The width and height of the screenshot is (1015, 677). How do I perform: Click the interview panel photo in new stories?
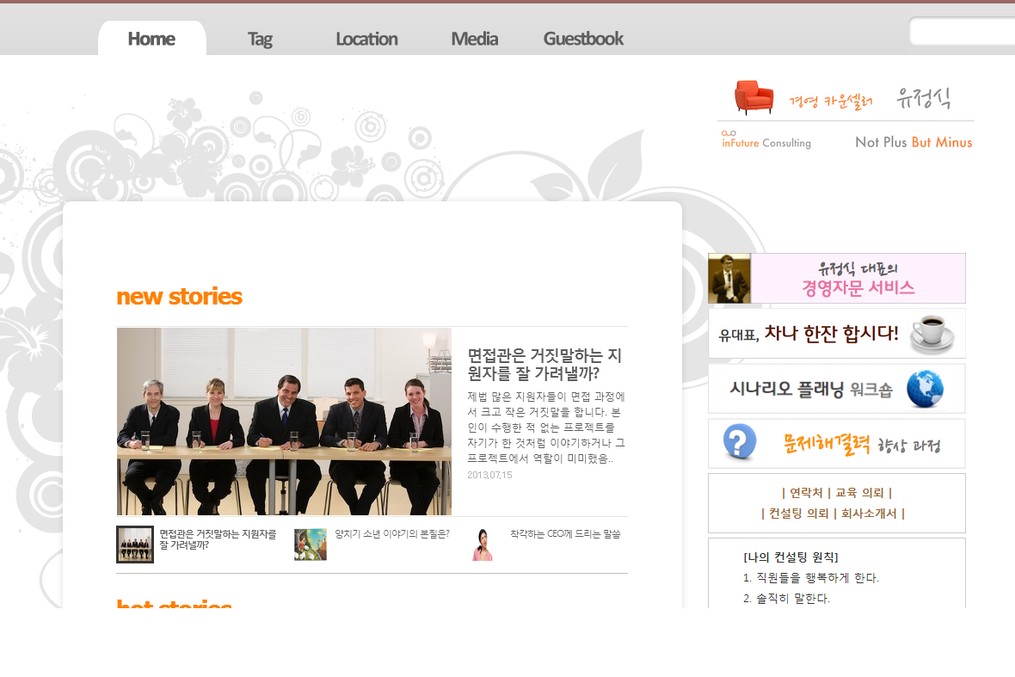pyautogui.click(x=284, y=420)
